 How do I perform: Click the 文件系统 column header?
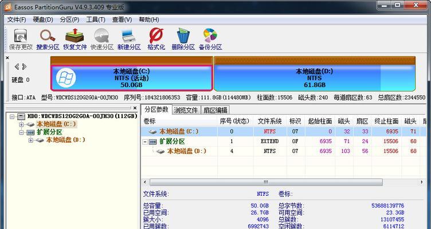coord(270,121)
